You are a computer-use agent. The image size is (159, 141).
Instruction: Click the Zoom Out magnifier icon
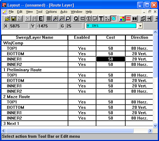(61, 19)
